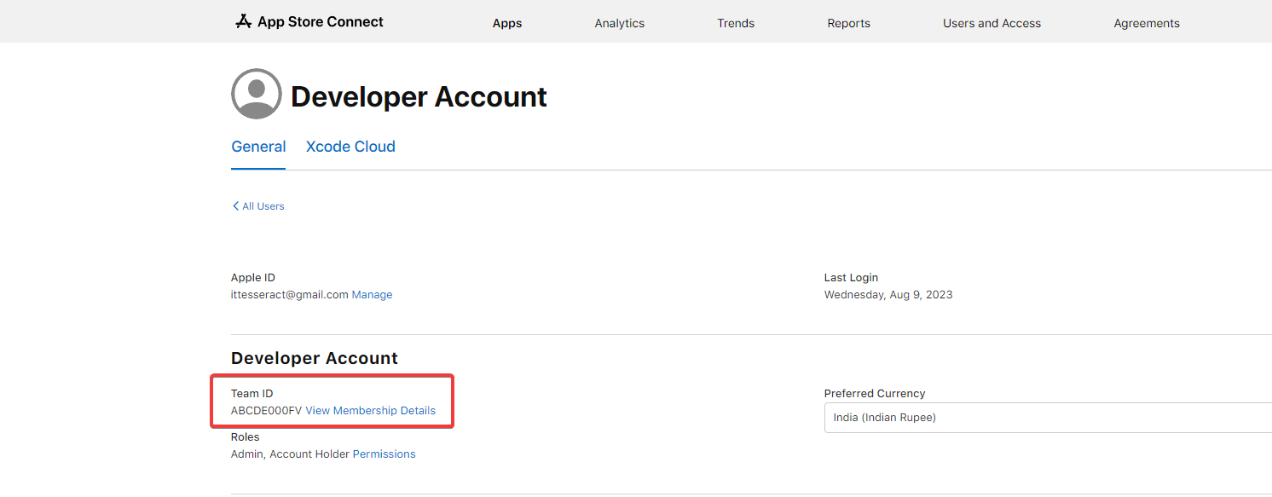The height and width of the screenshot is (497, 1272).
Task: Navigate to Analytics in the top bar
Action: click(x=619, y=24)
